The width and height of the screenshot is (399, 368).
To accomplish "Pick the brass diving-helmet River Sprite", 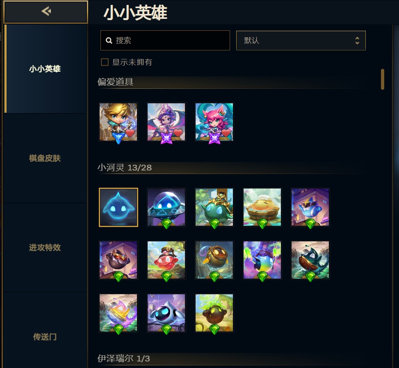I will (x=214, y=260).
